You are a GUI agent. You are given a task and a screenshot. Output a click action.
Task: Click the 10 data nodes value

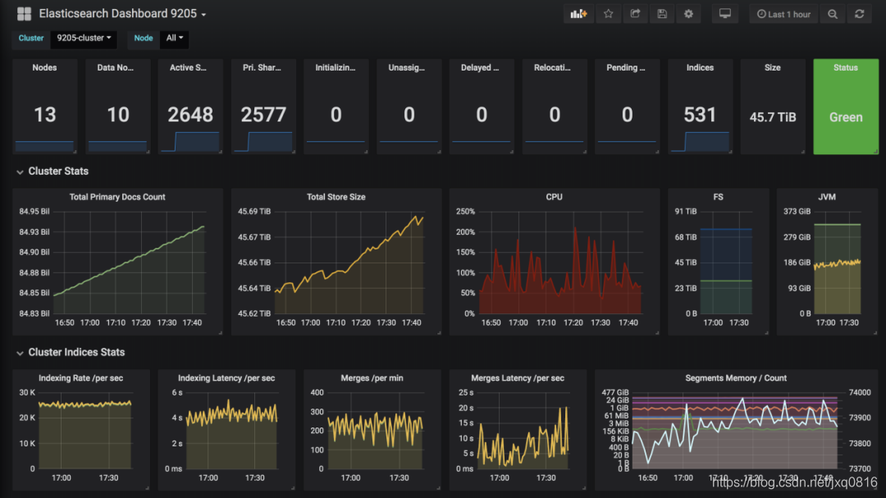point(118,115)
